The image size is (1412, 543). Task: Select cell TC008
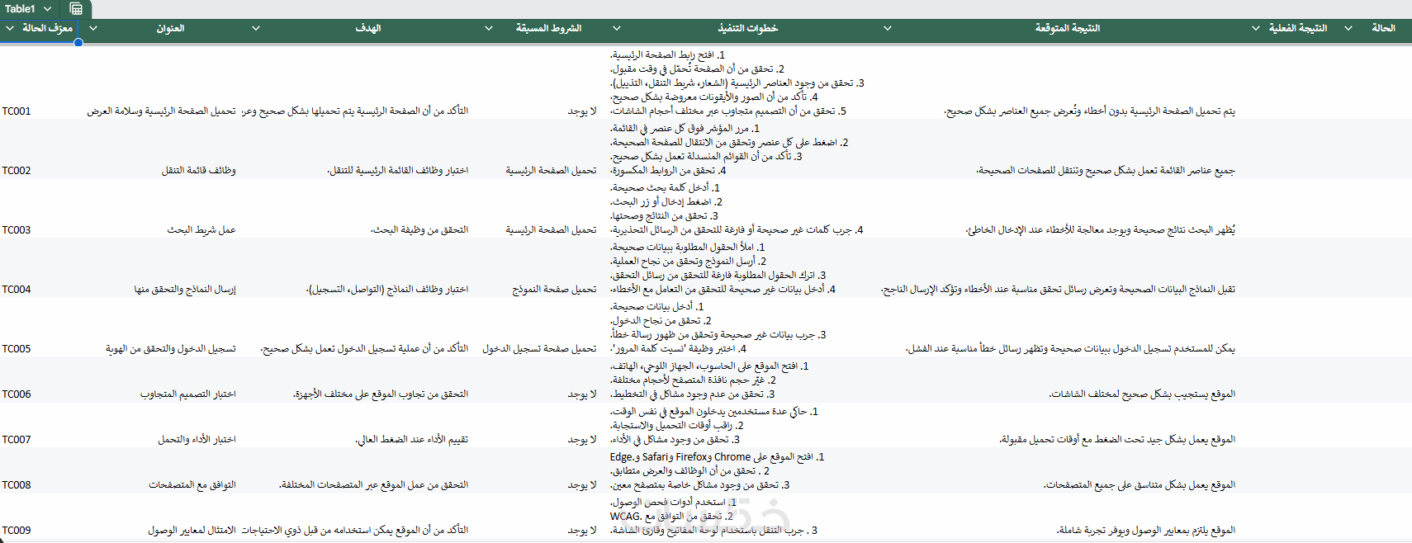[x=17, y=485]
